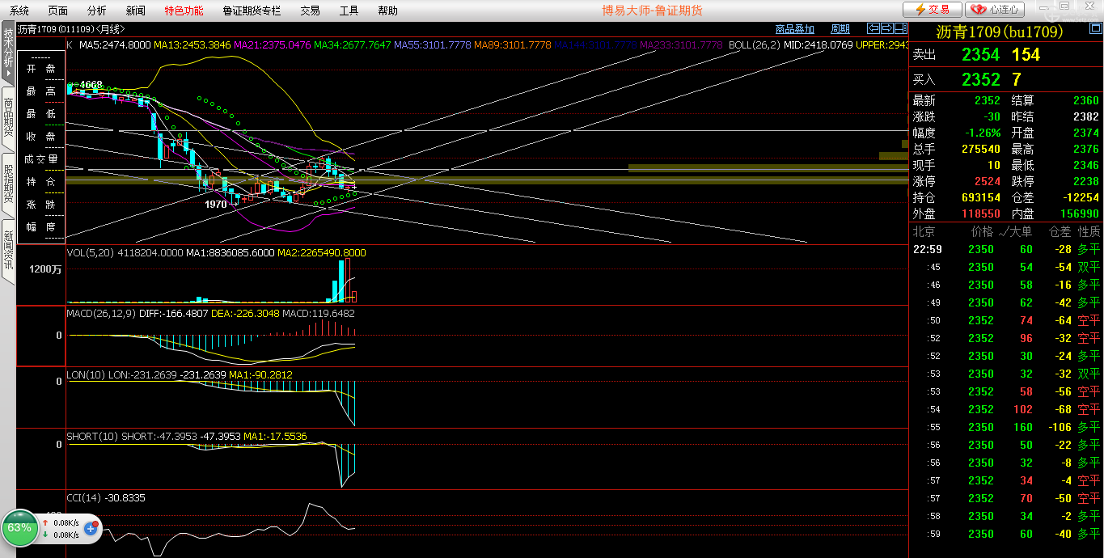Click the 仓差 value -12254
This screenshot has height=558, width=1104.
click(1081, 197)
